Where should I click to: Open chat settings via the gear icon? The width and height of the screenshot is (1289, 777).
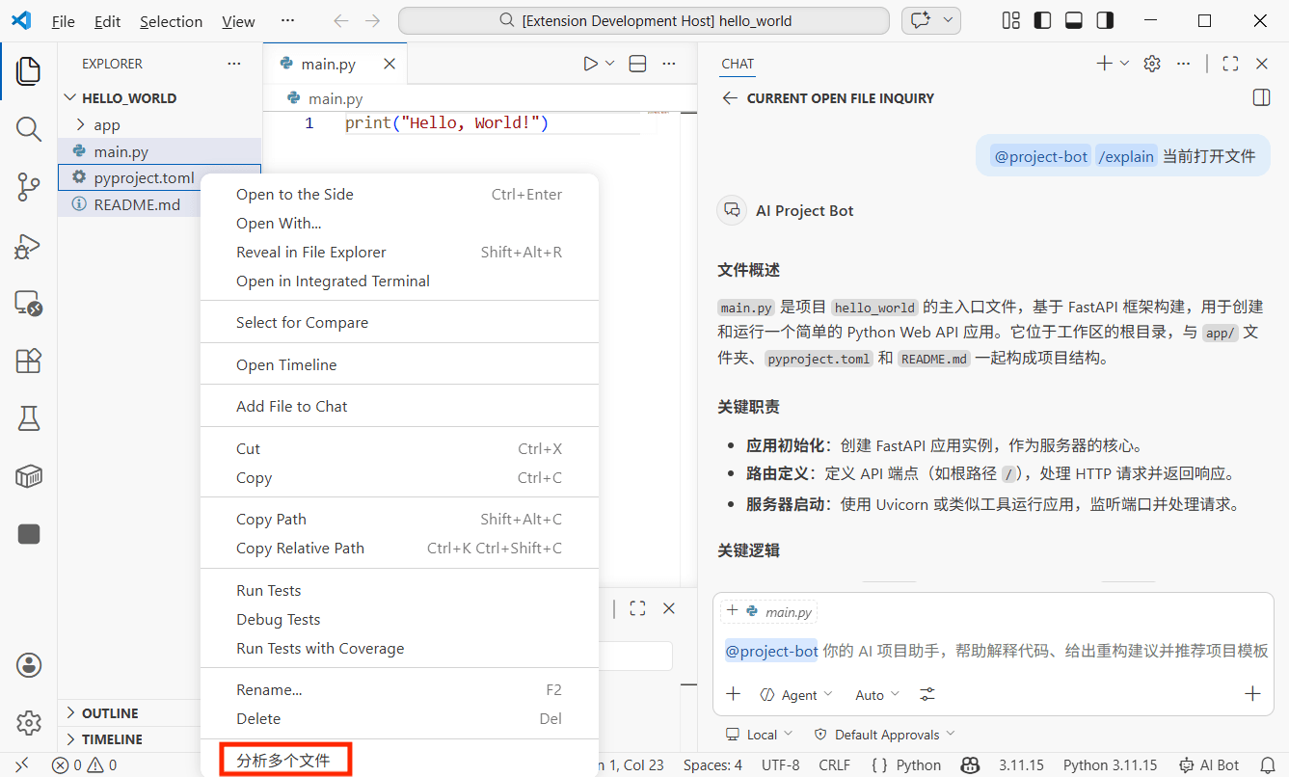point(1151,63)
